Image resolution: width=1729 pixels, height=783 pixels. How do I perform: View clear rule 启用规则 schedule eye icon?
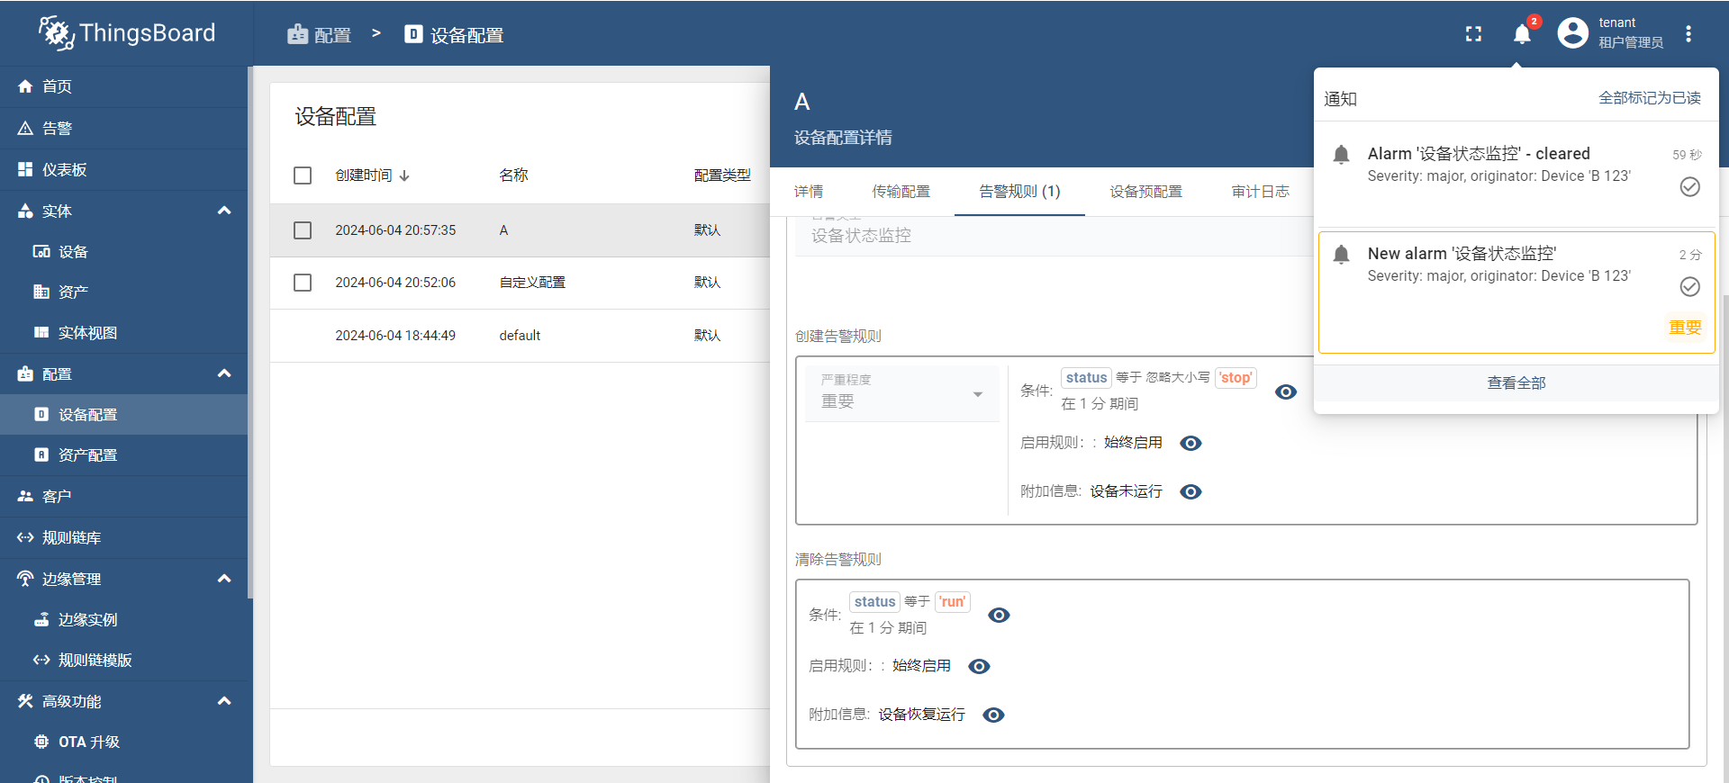[x=979, y=666]
